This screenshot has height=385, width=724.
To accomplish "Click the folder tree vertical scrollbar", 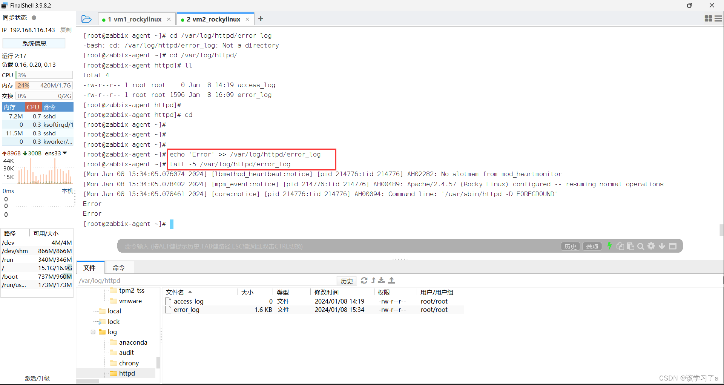I will (x=158, y=362).
